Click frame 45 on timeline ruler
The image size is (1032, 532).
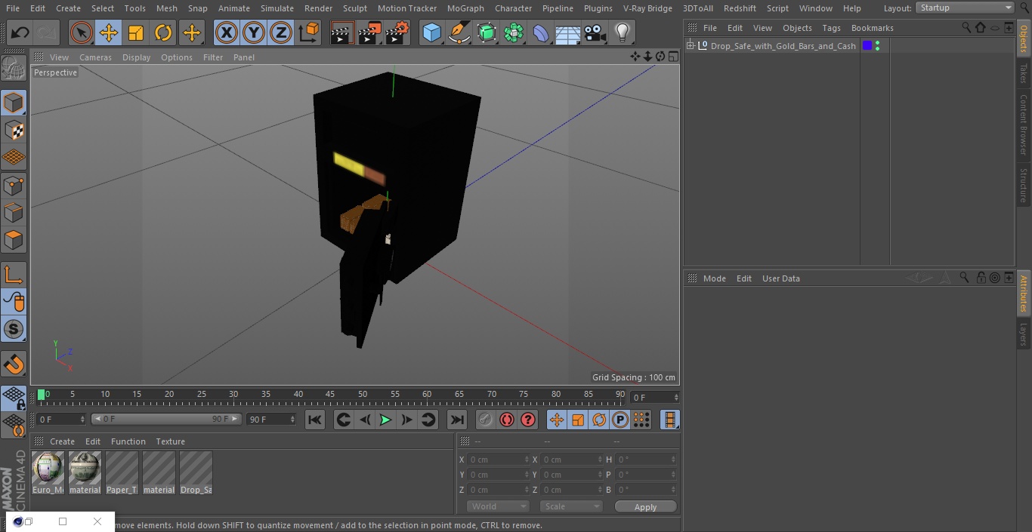point(330,394)
